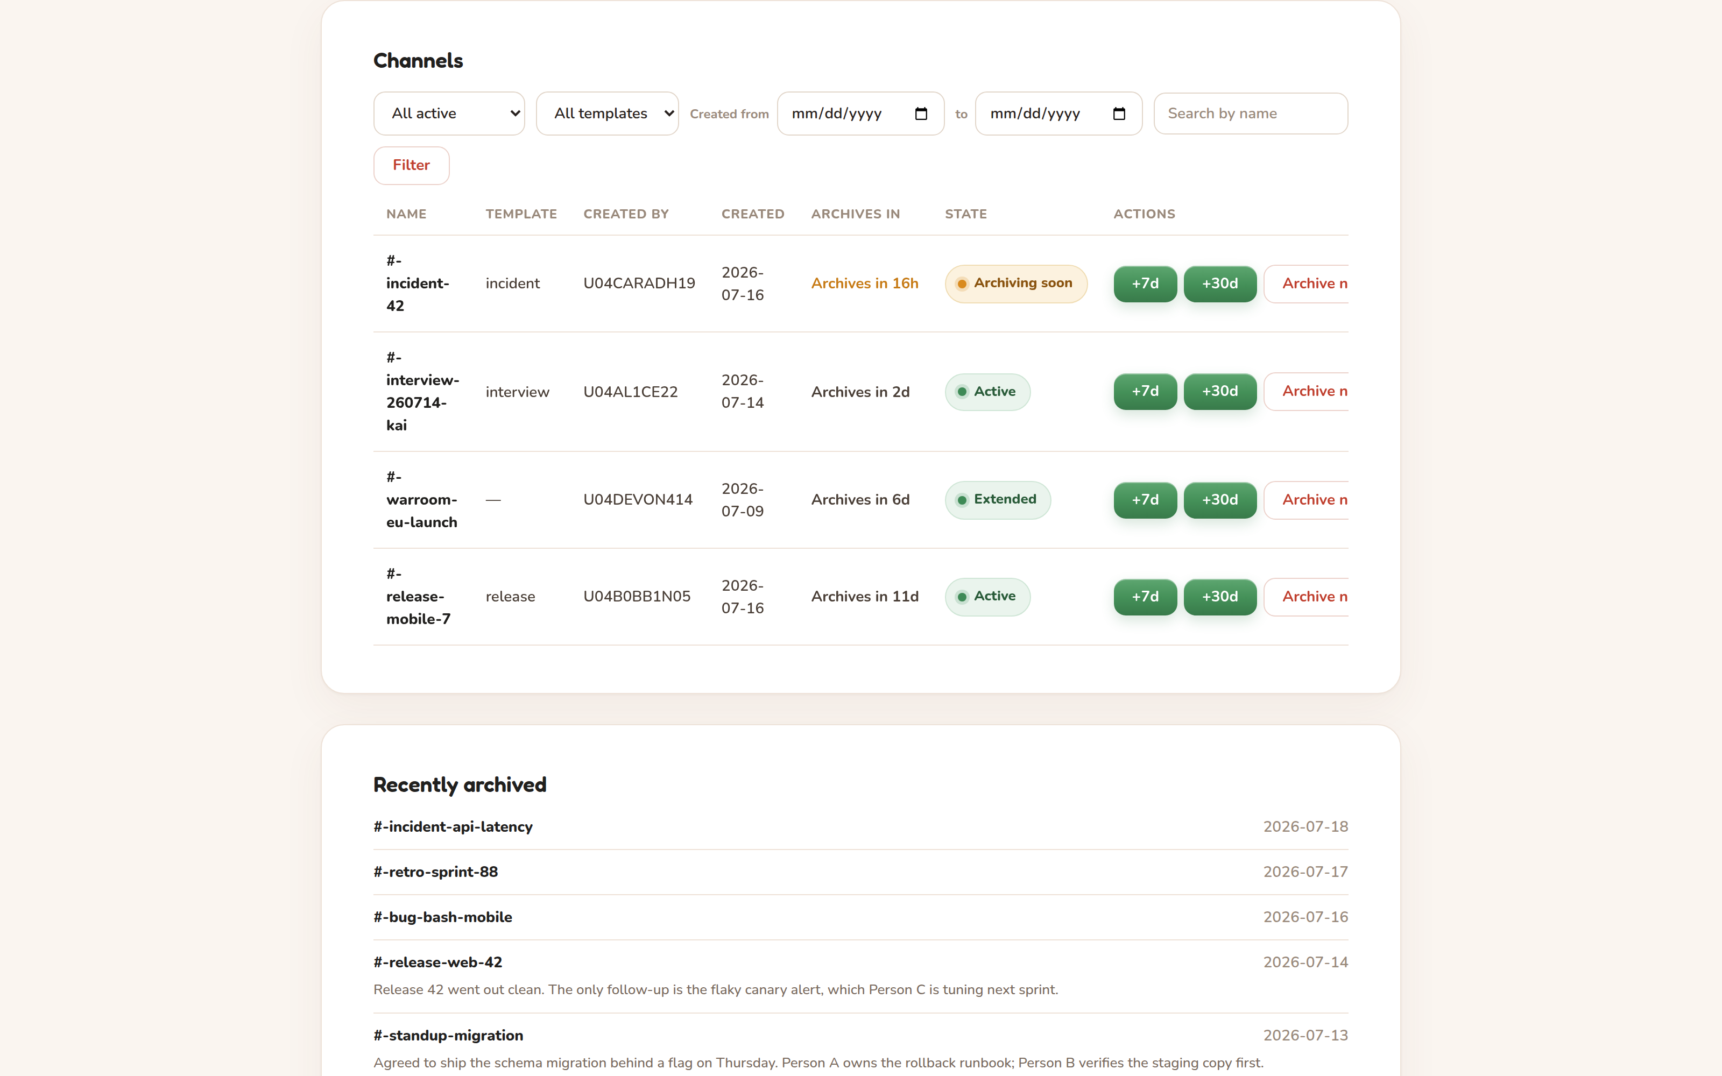This screenshot has height=1076, width=1722.
Task: Extend #-release-mobile-7 by +7d
Action: click(1145, 596)
